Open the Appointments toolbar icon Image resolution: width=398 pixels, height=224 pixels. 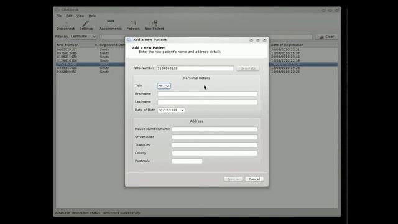[x=111, y=26]
